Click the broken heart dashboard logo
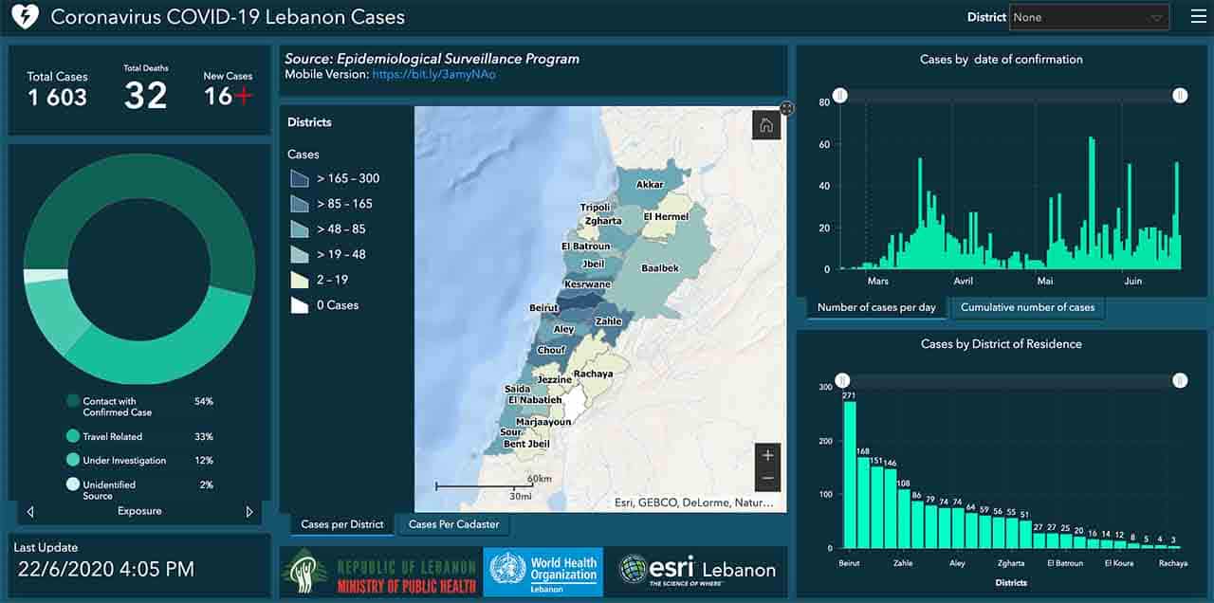The image size is (1214, 603). click(x=24, y=17)
